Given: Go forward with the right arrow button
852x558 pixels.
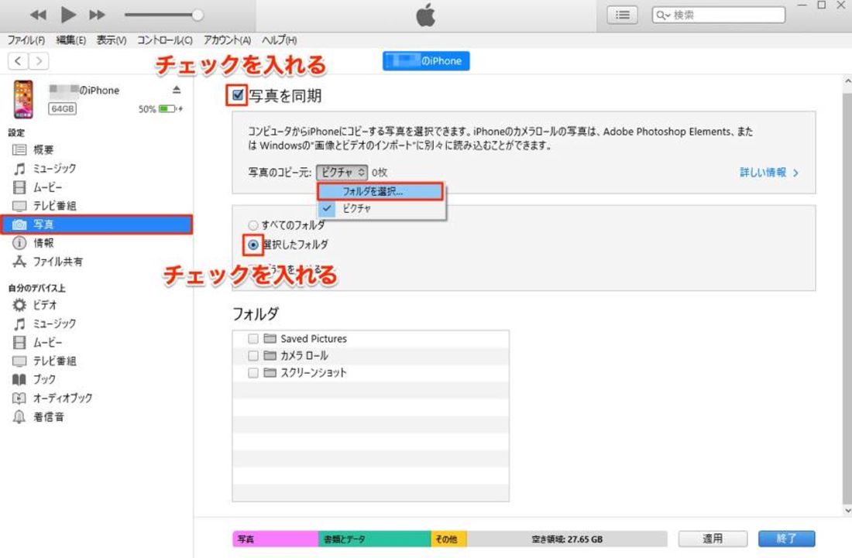Looking at the screenshot, I should coord(39,61).
